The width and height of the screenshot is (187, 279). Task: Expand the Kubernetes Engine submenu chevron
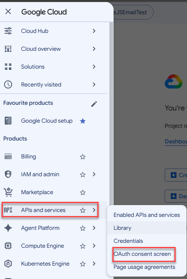click(x=94, y=264)
